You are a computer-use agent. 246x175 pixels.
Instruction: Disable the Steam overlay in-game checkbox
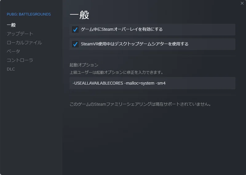[75, 29]
